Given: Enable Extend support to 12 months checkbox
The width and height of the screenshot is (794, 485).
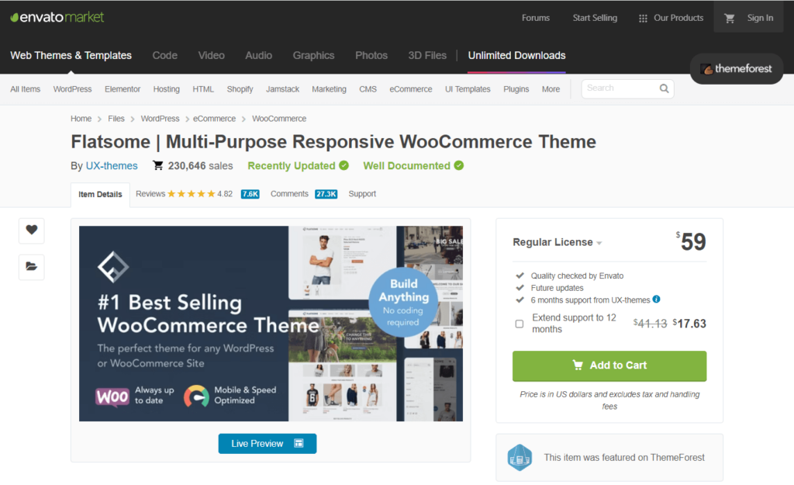Looking at the screenshot, I should pyautogui.click(x=519, y=324).
